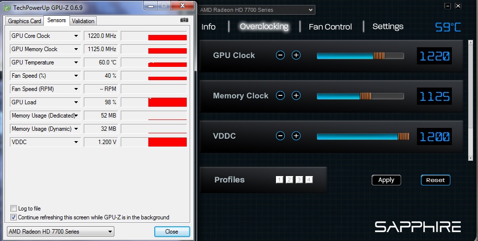Open GPU Temperature sensor dropdown
This screenshot has height=241, width=478.
pyautogui.click(x=76, y=62)
